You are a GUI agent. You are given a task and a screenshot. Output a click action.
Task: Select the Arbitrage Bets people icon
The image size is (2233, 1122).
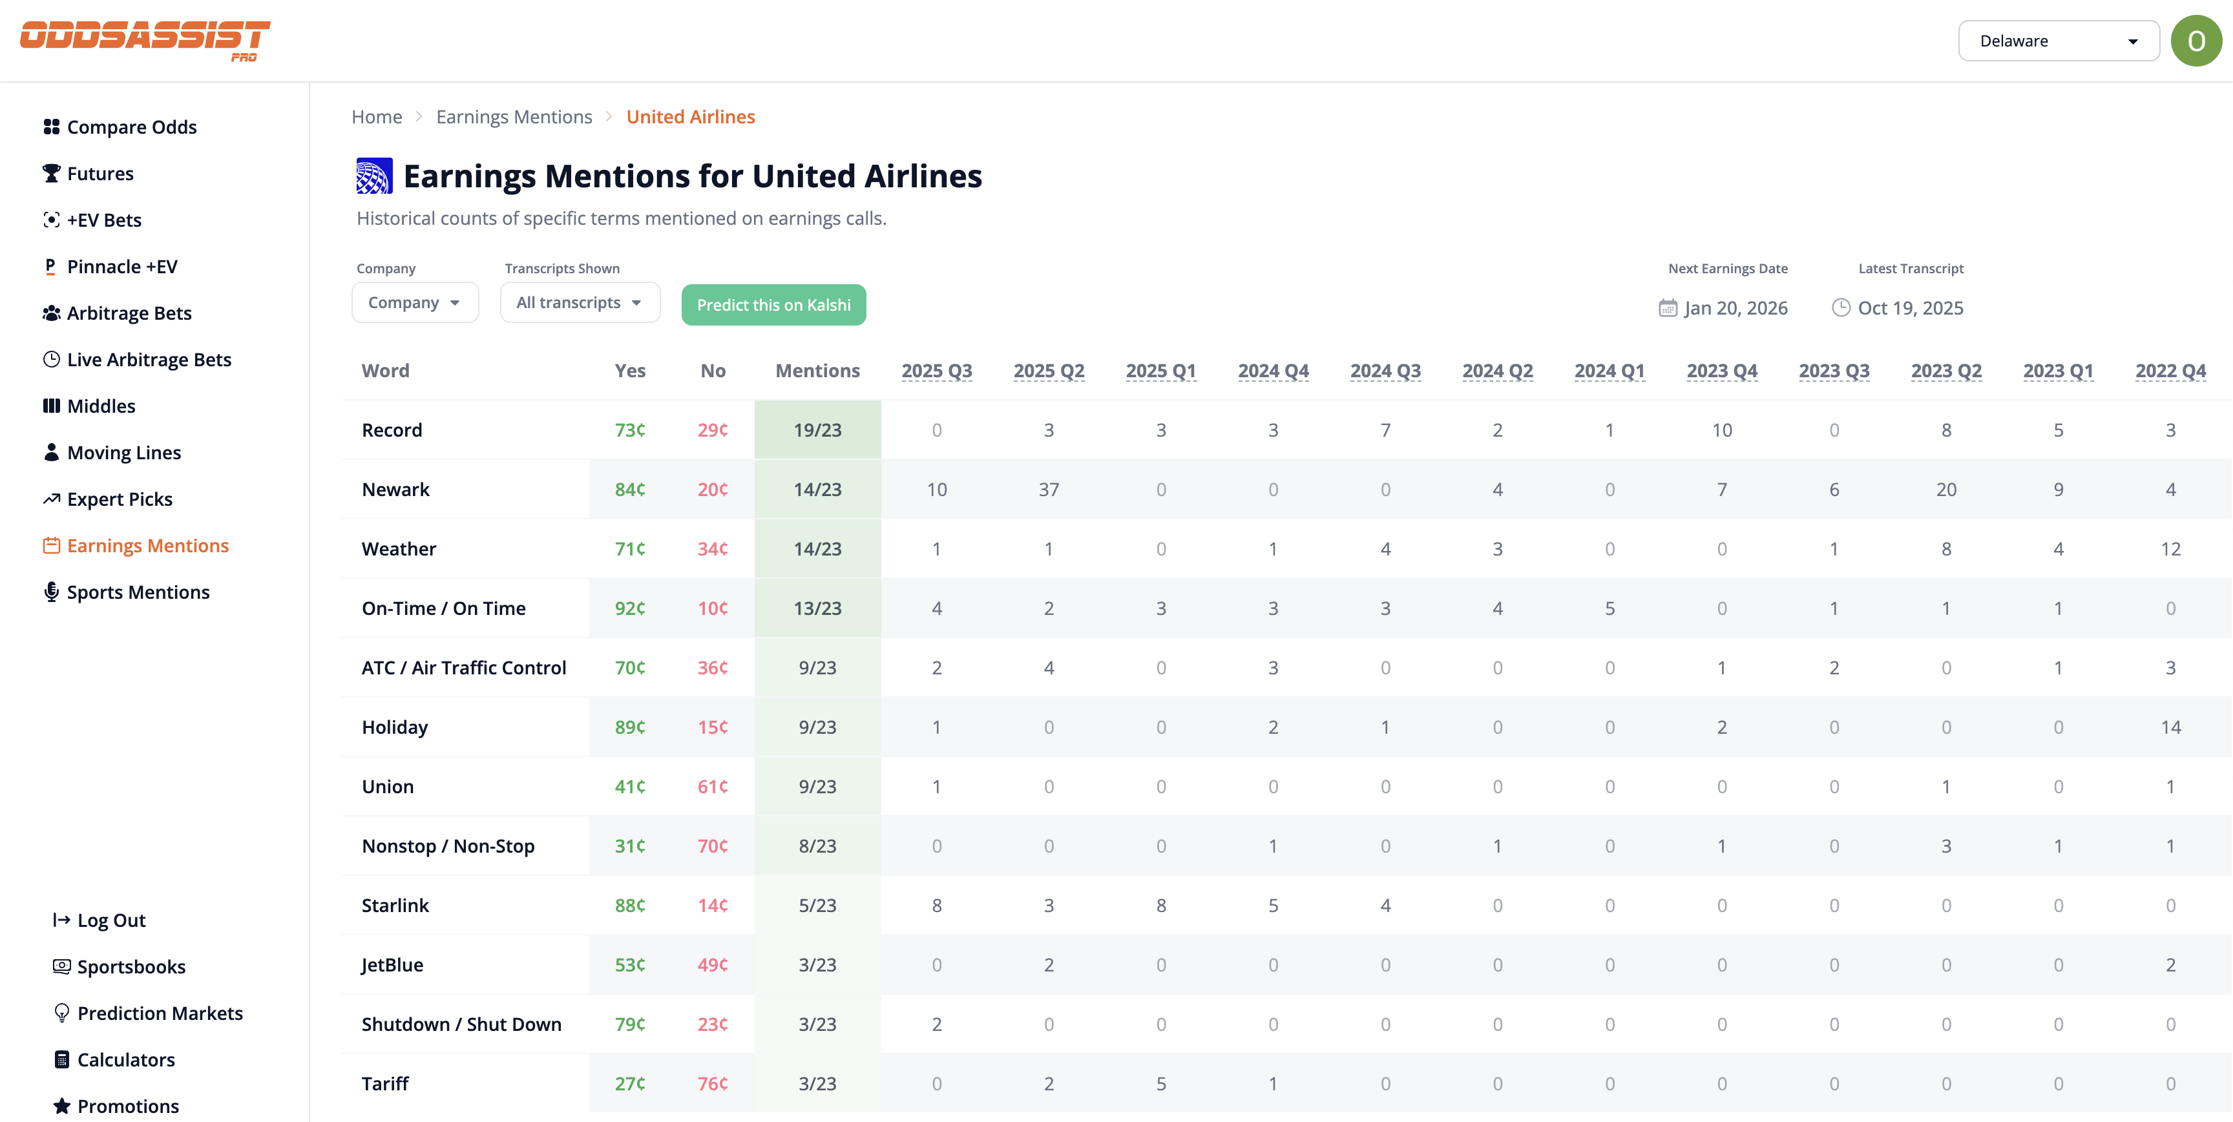tap(51, 313)
